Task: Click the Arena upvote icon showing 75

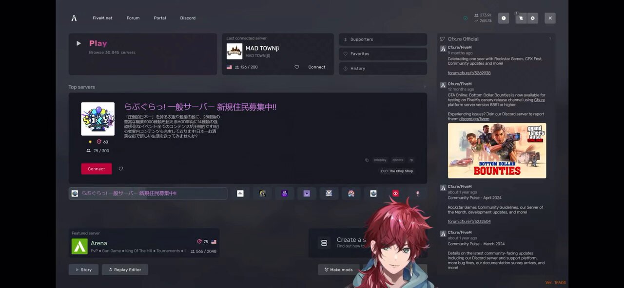Action: click(199, 242)
